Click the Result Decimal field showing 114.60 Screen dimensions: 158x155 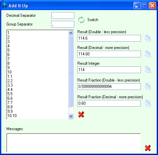pos(109,54)
